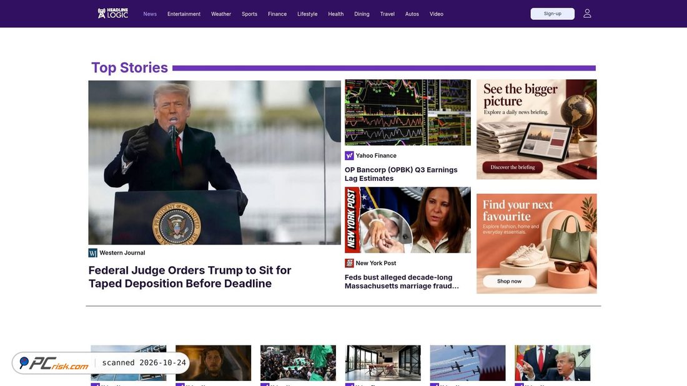687x386 pixels.
Task: Open the News section
Action: point(150,14)
